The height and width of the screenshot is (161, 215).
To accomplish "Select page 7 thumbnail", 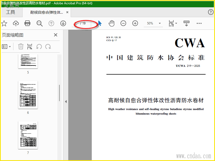I will click(28, 135).
